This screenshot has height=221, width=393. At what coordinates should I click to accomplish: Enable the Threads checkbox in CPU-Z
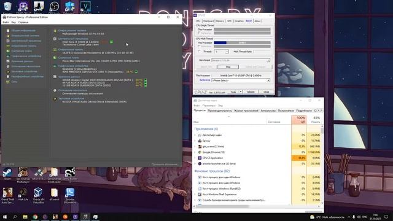pos(199,52)
